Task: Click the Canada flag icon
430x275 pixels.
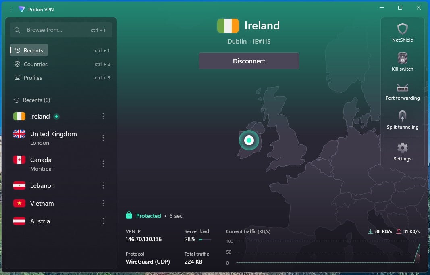Action: [x=19, y=160]
